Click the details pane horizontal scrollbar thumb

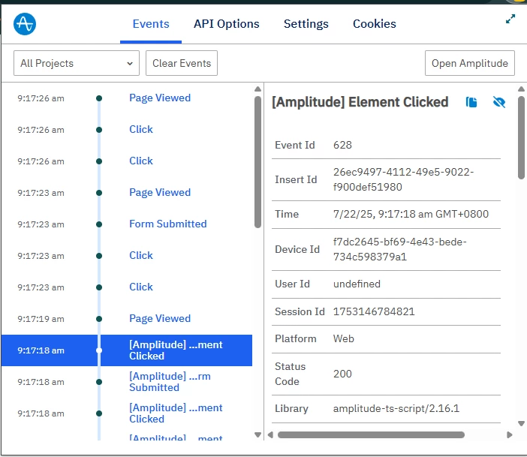click(x=371, y=434)
